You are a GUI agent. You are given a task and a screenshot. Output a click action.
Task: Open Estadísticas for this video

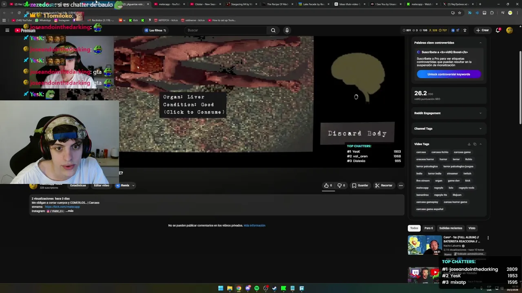tap(78, 186)
